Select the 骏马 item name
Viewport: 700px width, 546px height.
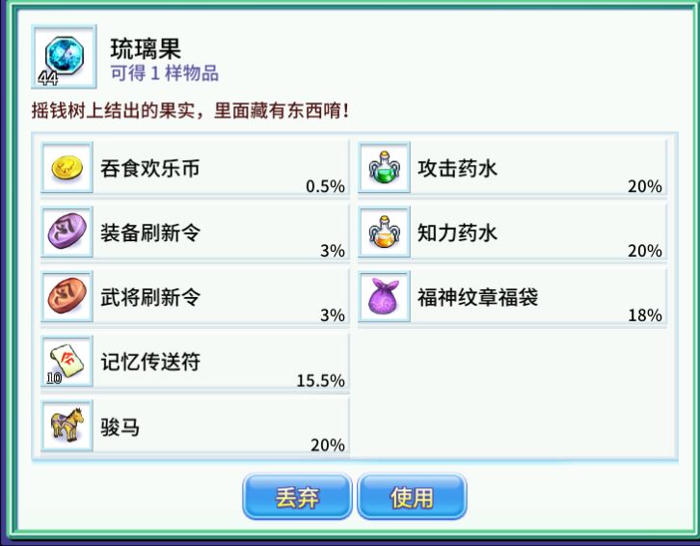pos(120,426)
